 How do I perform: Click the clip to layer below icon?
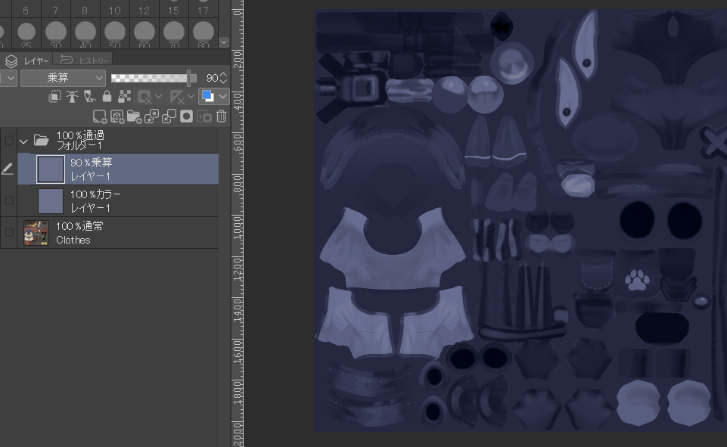(55, 97)
